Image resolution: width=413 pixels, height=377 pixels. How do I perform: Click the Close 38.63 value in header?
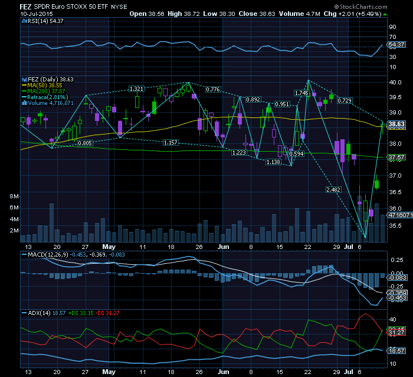pyautogui.click(x=257, y=14)
